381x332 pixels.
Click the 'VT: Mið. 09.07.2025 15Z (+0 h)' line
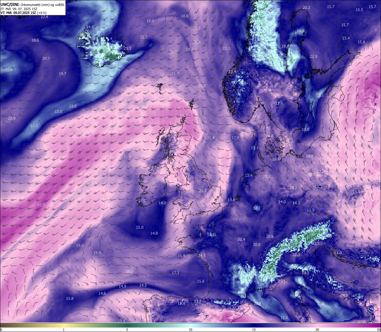[24, 13]
